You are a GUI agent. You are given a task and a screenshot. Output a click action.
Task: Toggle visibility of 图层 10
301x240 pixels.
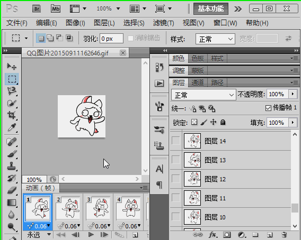pos(175,217)
